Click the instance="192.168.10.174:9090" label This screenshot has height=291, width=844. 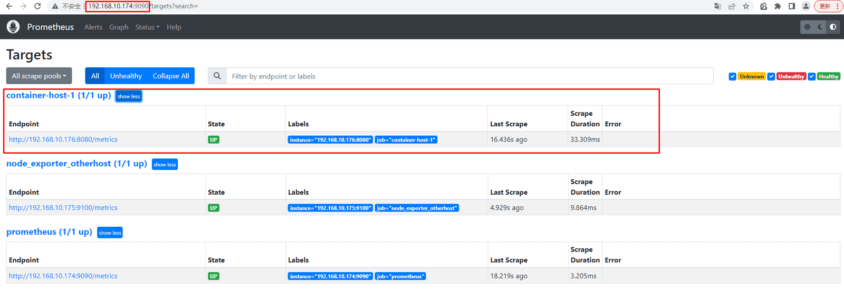pyautogui.click(x=330, y=276)
